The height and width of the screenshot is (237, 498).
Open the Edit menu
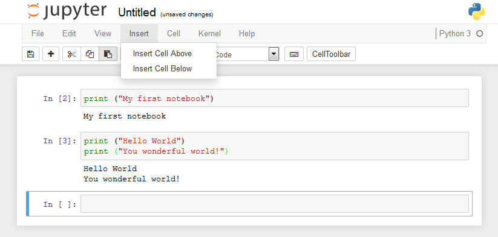69,34
